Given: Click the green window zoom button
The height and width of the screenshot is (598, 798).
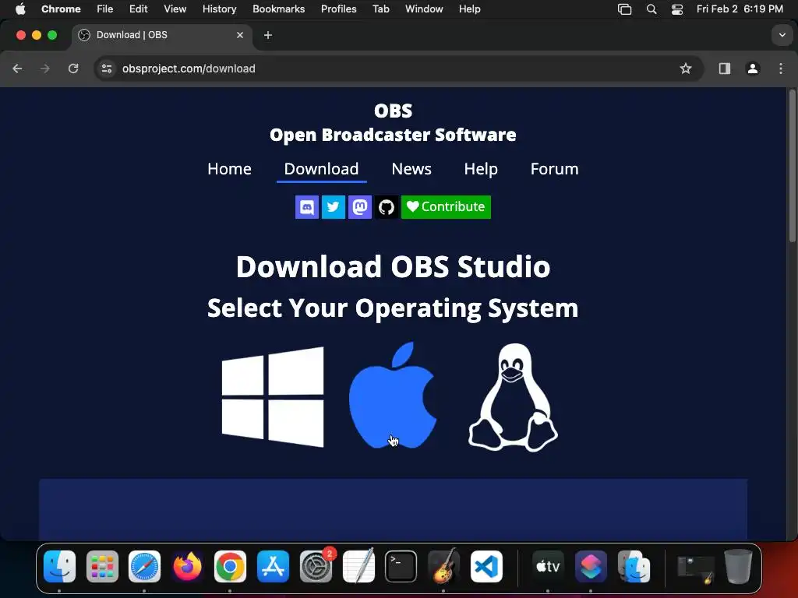Looking at the screenshot, I should pyautogui.click(x=52, y=35).
